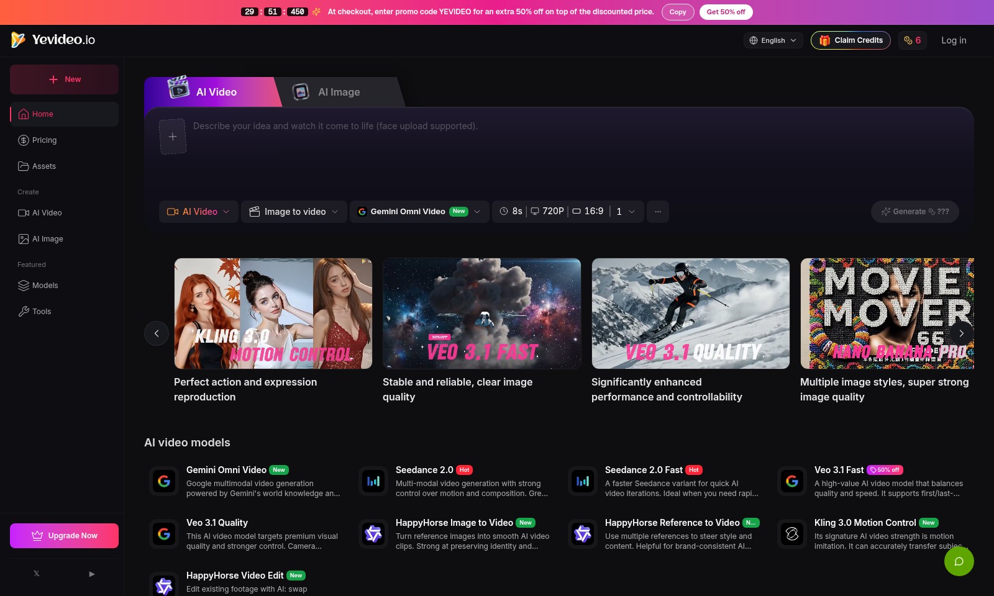Click the 'AI video models' heading
994x596 pixels.
point(187,443)
